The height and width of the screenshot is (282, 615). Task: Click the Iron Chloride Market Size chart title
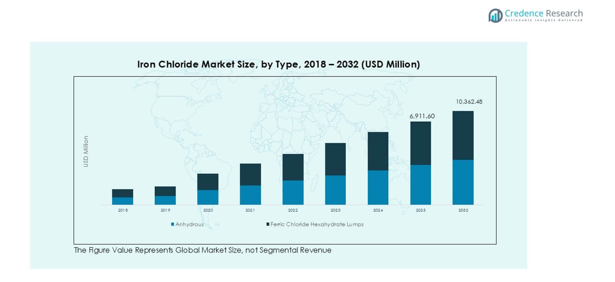coord(278,64)
